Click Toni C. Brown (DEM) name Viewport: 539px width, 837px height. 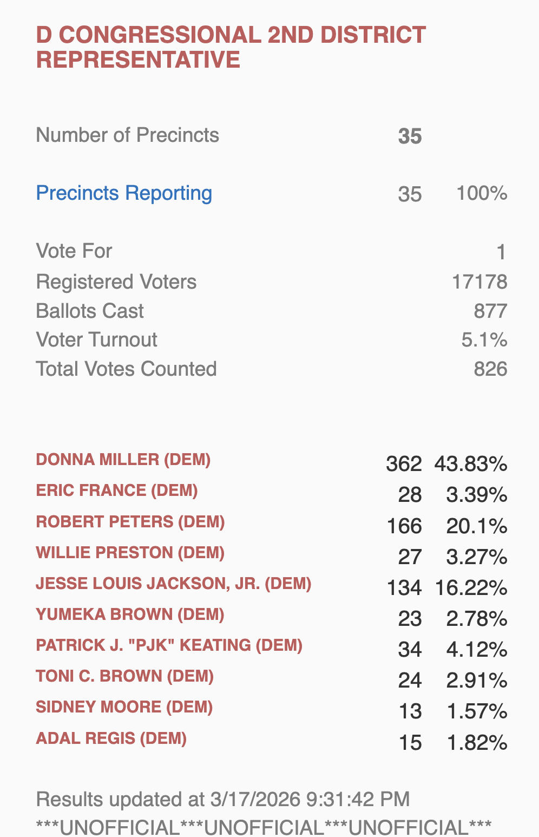(125, 676)
